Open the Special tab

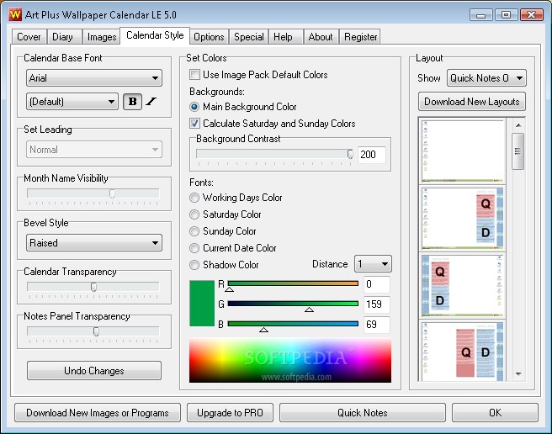click(x=249, y=37)
